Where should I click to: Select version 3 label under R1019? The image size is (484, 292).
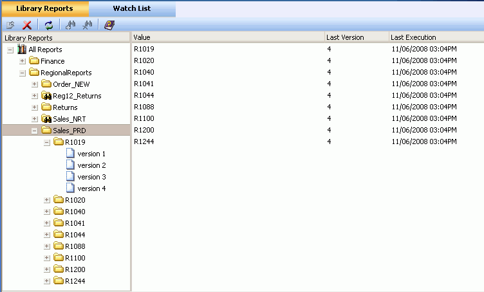pos(91,177)
